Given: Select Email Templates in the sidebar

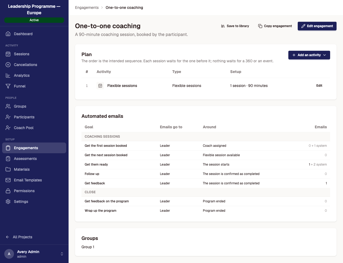Looking at the screenshot, I should coord(34,180).
